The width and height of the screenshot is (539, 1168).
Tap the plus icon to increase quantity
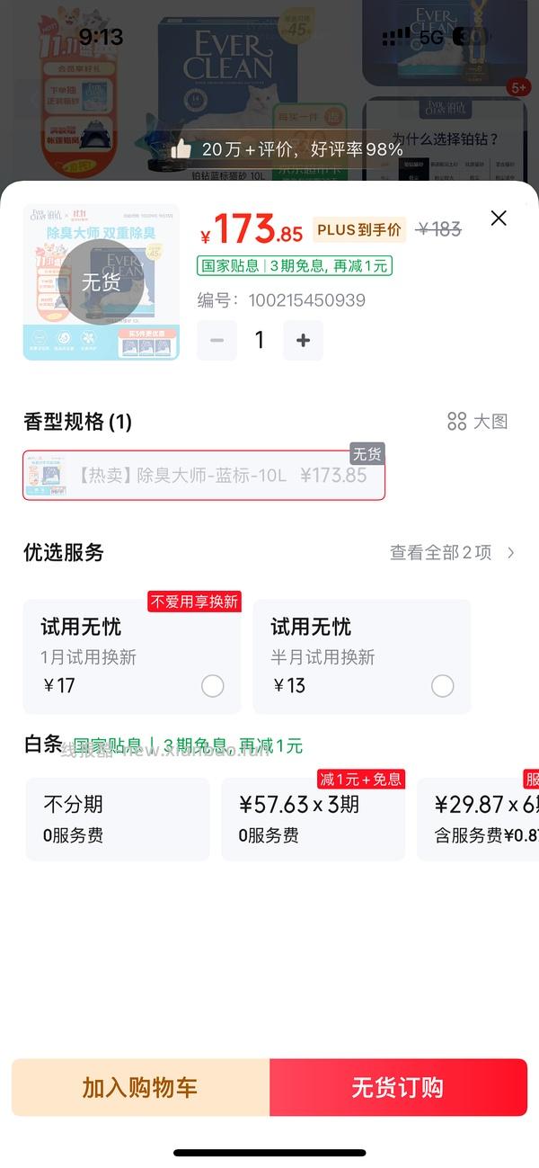pyautogui.click(x=303, y=340)
